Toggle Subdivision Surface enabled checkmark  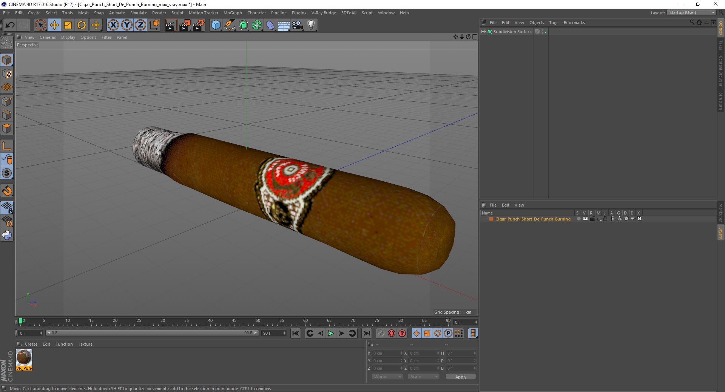tap(546, 32)
